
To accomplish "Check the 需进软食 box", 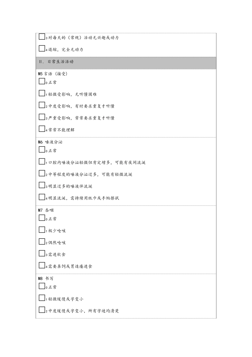I will [x=42, y=253].
